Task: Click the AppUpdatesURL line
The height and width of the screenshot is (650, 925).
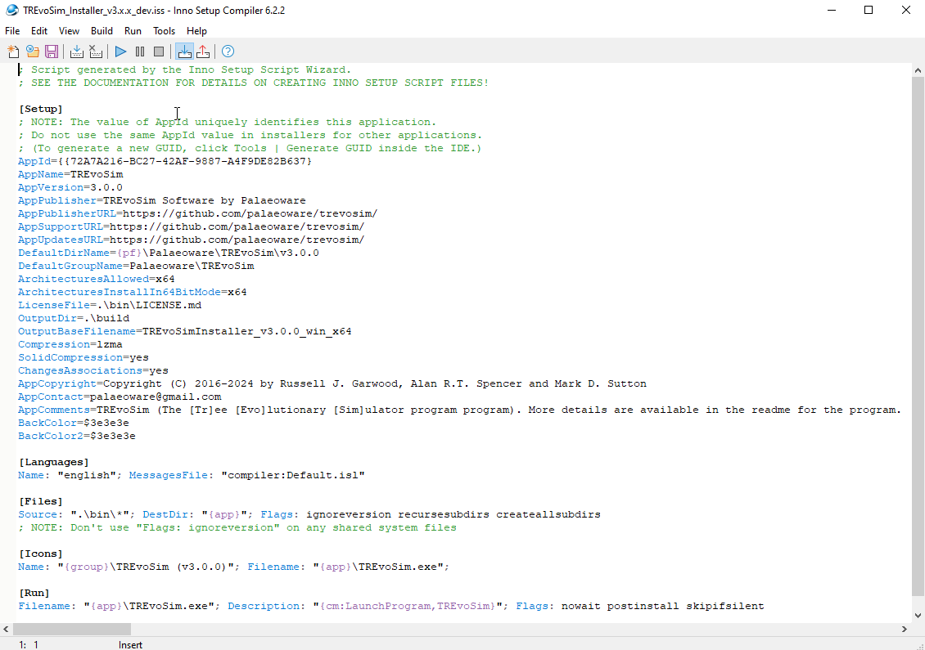Action: coord(191,240)
